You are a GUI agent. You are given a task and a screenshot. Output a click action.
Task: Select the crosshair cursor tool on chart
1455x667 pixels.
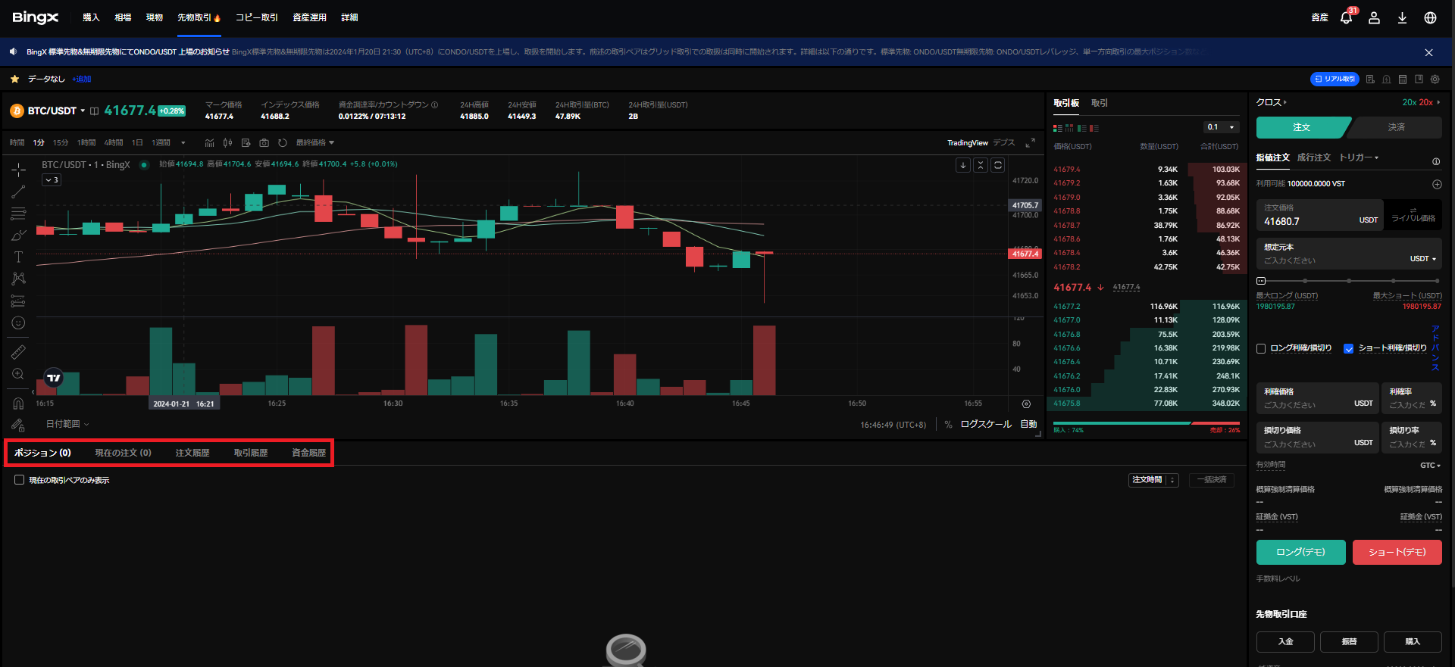point(18,170)
